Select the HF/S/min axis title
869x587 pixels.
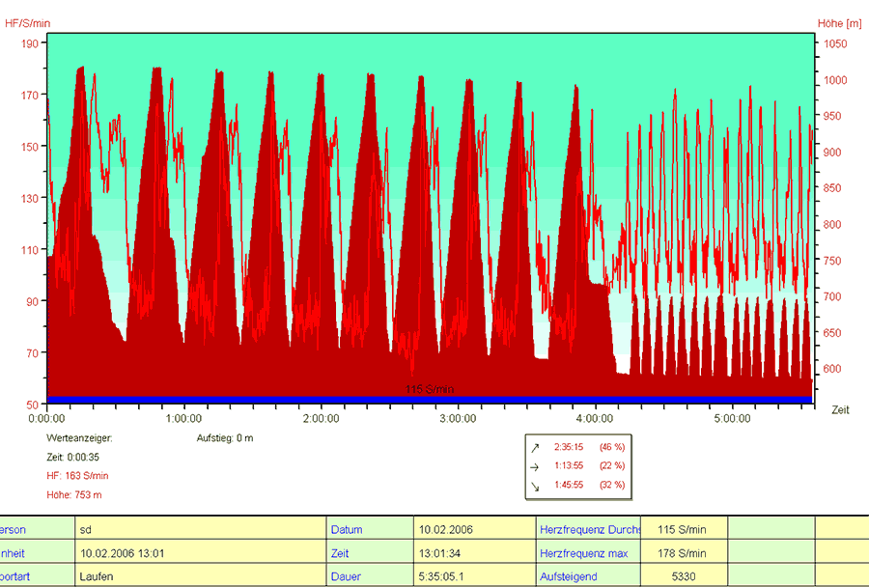[29, 22]
